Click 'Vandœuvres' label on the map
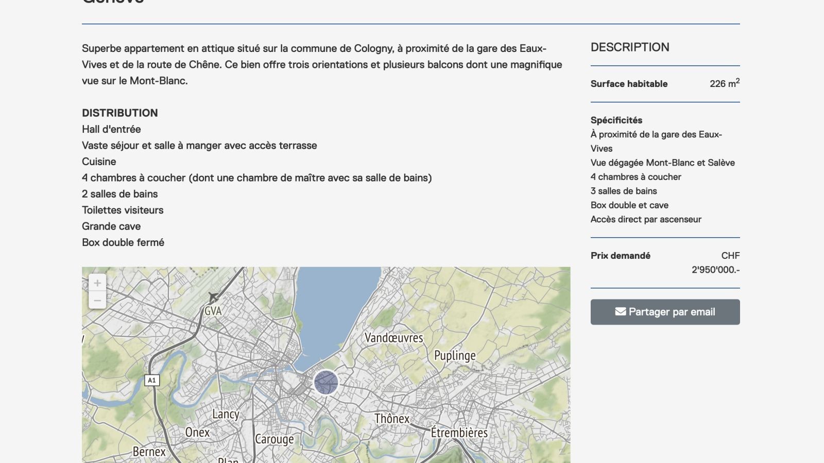824x463 pixels. (393, 339)
